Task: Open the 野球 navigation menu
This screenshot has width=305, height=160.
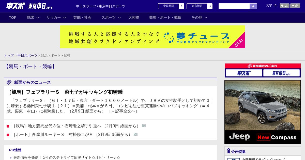Action: click(30, 18)
